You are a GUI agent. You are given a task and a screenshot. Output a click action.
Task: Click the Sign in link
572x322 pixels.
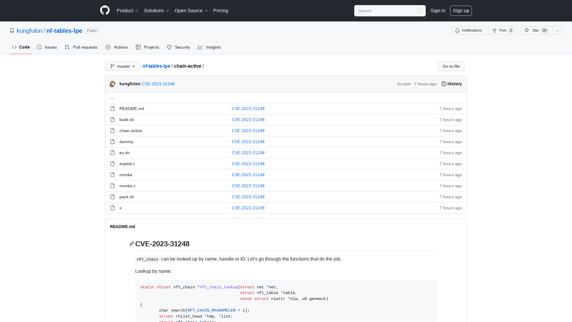click(438, 10)
